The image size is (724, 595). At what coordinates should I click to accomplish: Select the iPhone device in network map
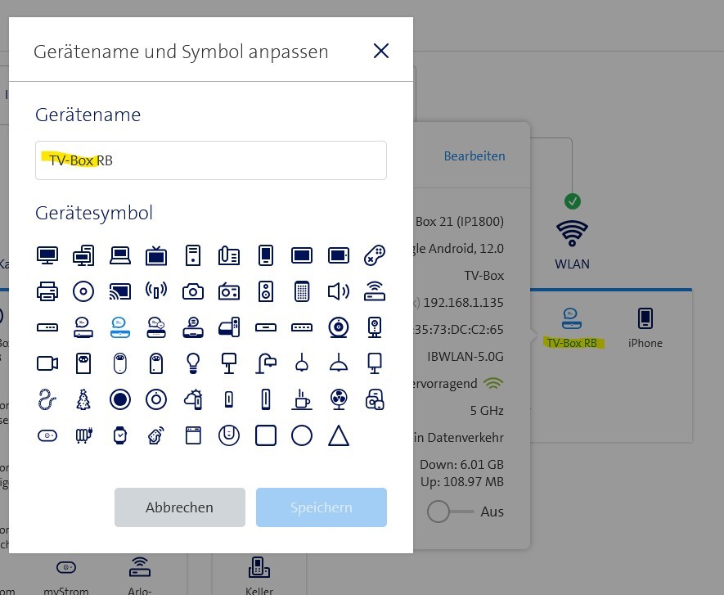[645, 327]
